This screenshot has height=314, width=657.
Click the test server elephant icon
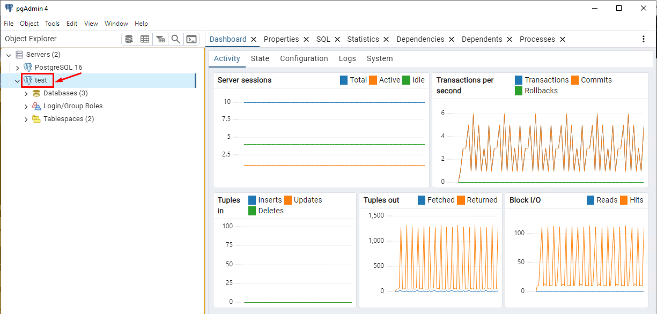pyautogui.click(x=28, y=80)
